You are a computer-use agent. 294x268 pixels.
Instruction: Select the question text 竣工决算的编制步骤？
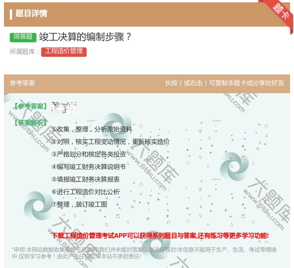click(x=85, y=37)
